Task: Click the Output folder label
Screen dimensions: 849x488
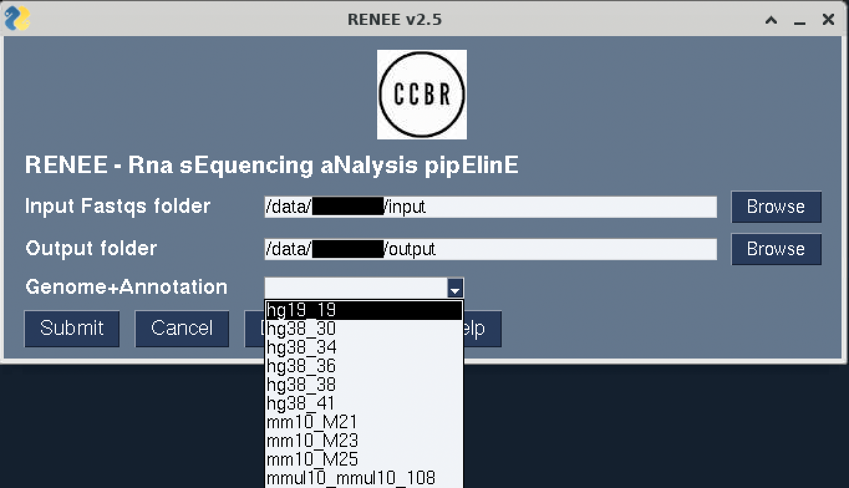Action: click(91, 248)
